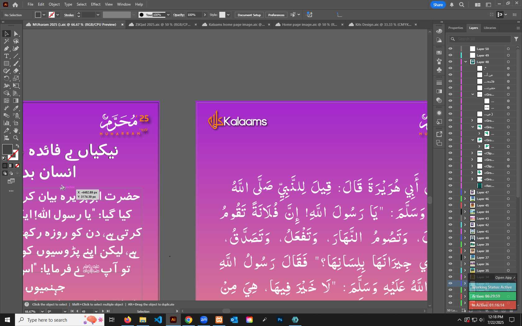Expand Layer 45 contents
Viewport: 522px width, 326px height.
tap(465, 205)
